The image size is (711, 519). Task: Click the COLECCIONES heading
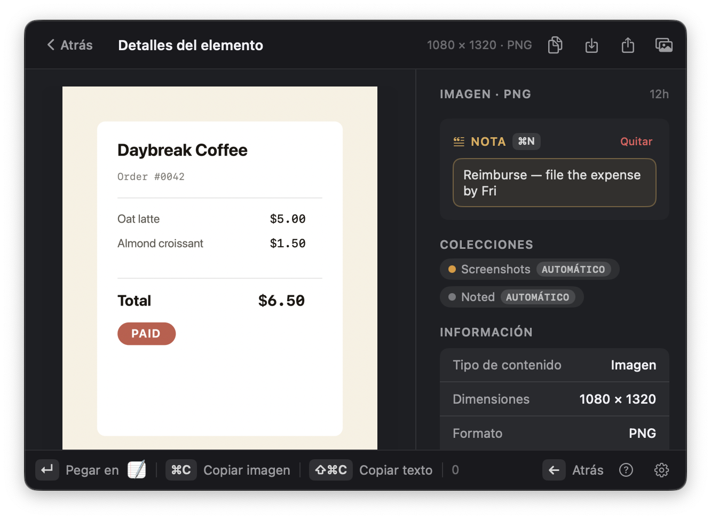pyautogui.click(x=486, y=245)
